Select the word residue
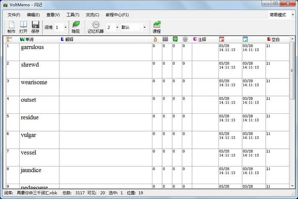This screenshot has height=199, width=298. click(x=30, y=117)
